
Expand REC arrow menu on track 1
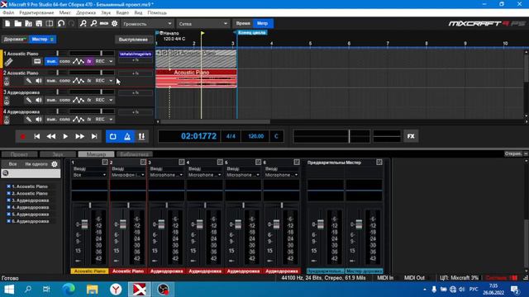click(111, 61)
